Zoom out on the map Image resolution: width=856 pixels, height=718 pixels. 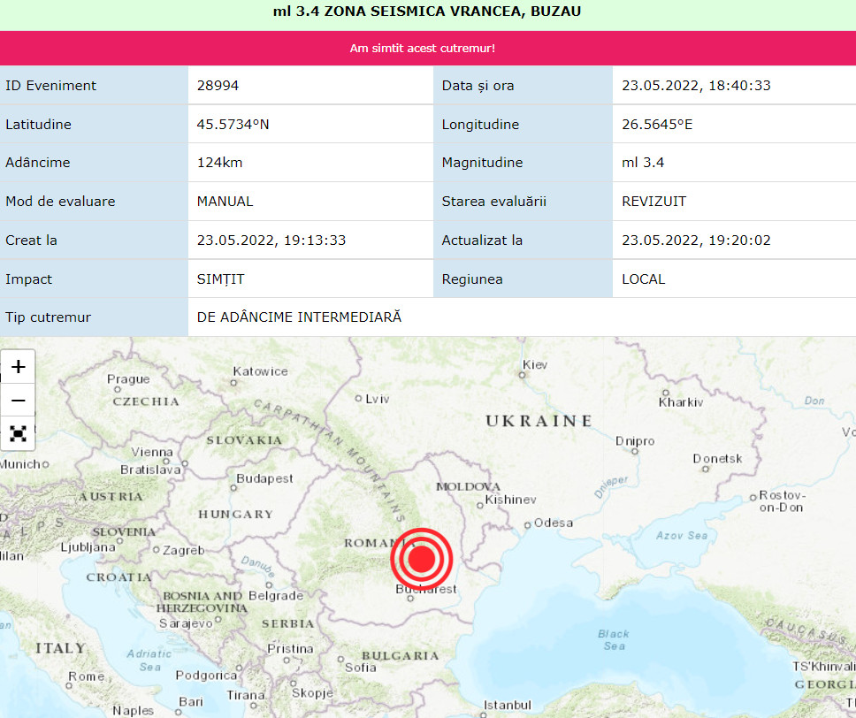click(19, 401)
